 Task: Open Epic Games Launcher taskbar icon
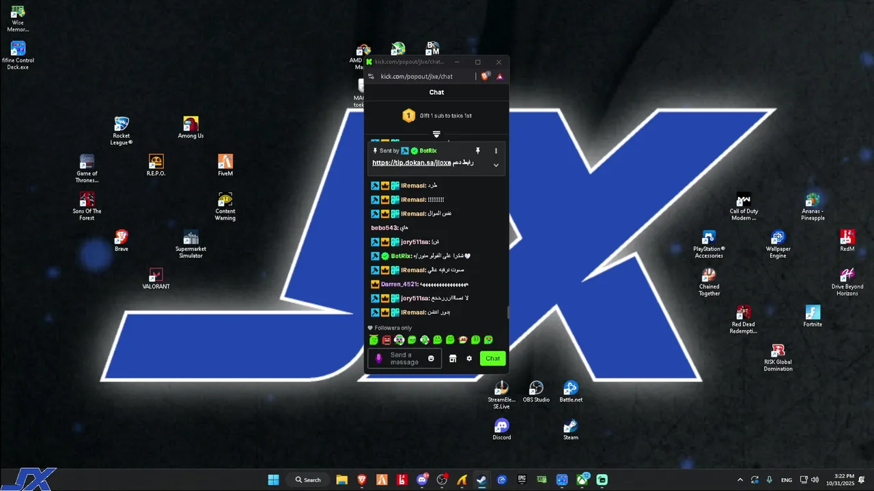(x=522, y=479)
